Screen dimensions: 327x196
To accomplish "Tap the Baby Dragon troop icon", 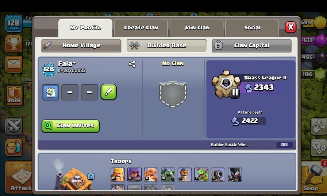I will pos(201,175).
